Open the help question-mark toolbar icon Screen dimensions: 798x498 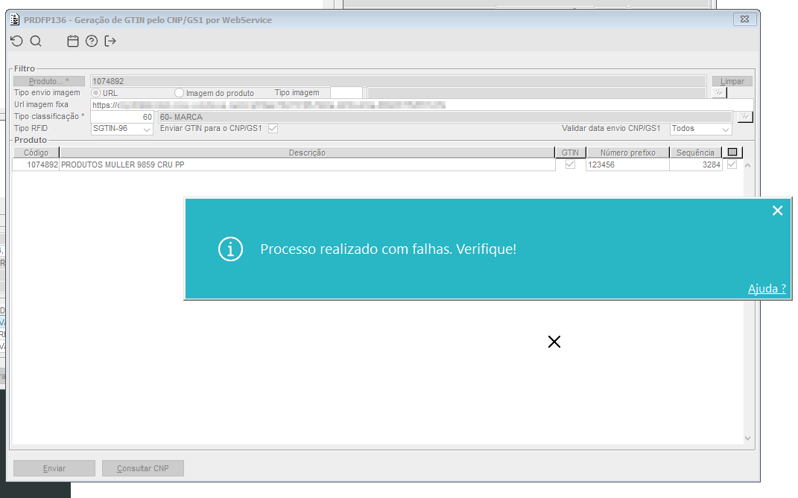92,41
